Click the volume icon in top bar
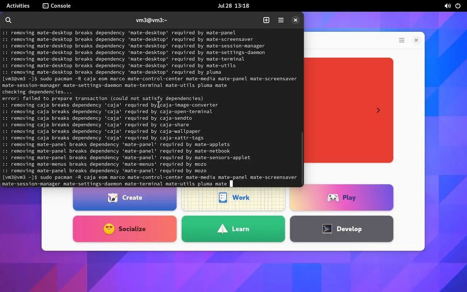 coord(447,6)
